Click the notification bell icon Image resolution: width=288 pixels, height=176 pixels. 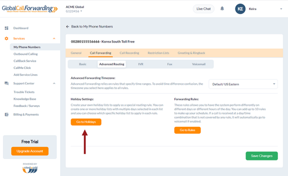222,9
